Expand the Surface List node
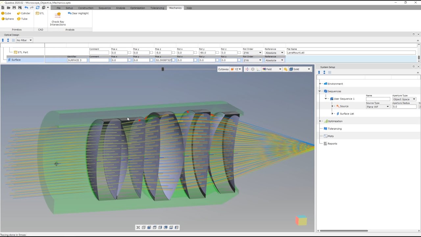The width and height of the screenshot is (421, 237). [333, 114]
